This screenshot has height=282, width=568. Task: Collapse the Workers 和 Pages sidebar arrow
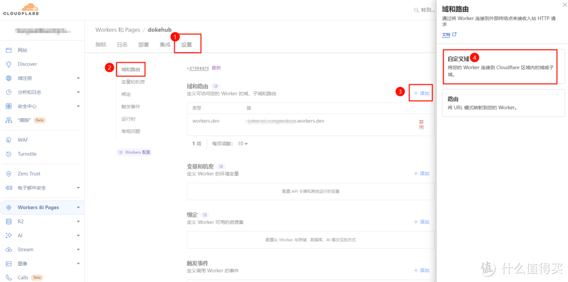78,207
